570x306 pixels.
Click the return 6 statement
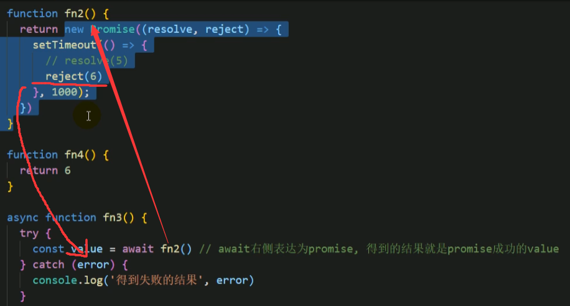point(45,171)
